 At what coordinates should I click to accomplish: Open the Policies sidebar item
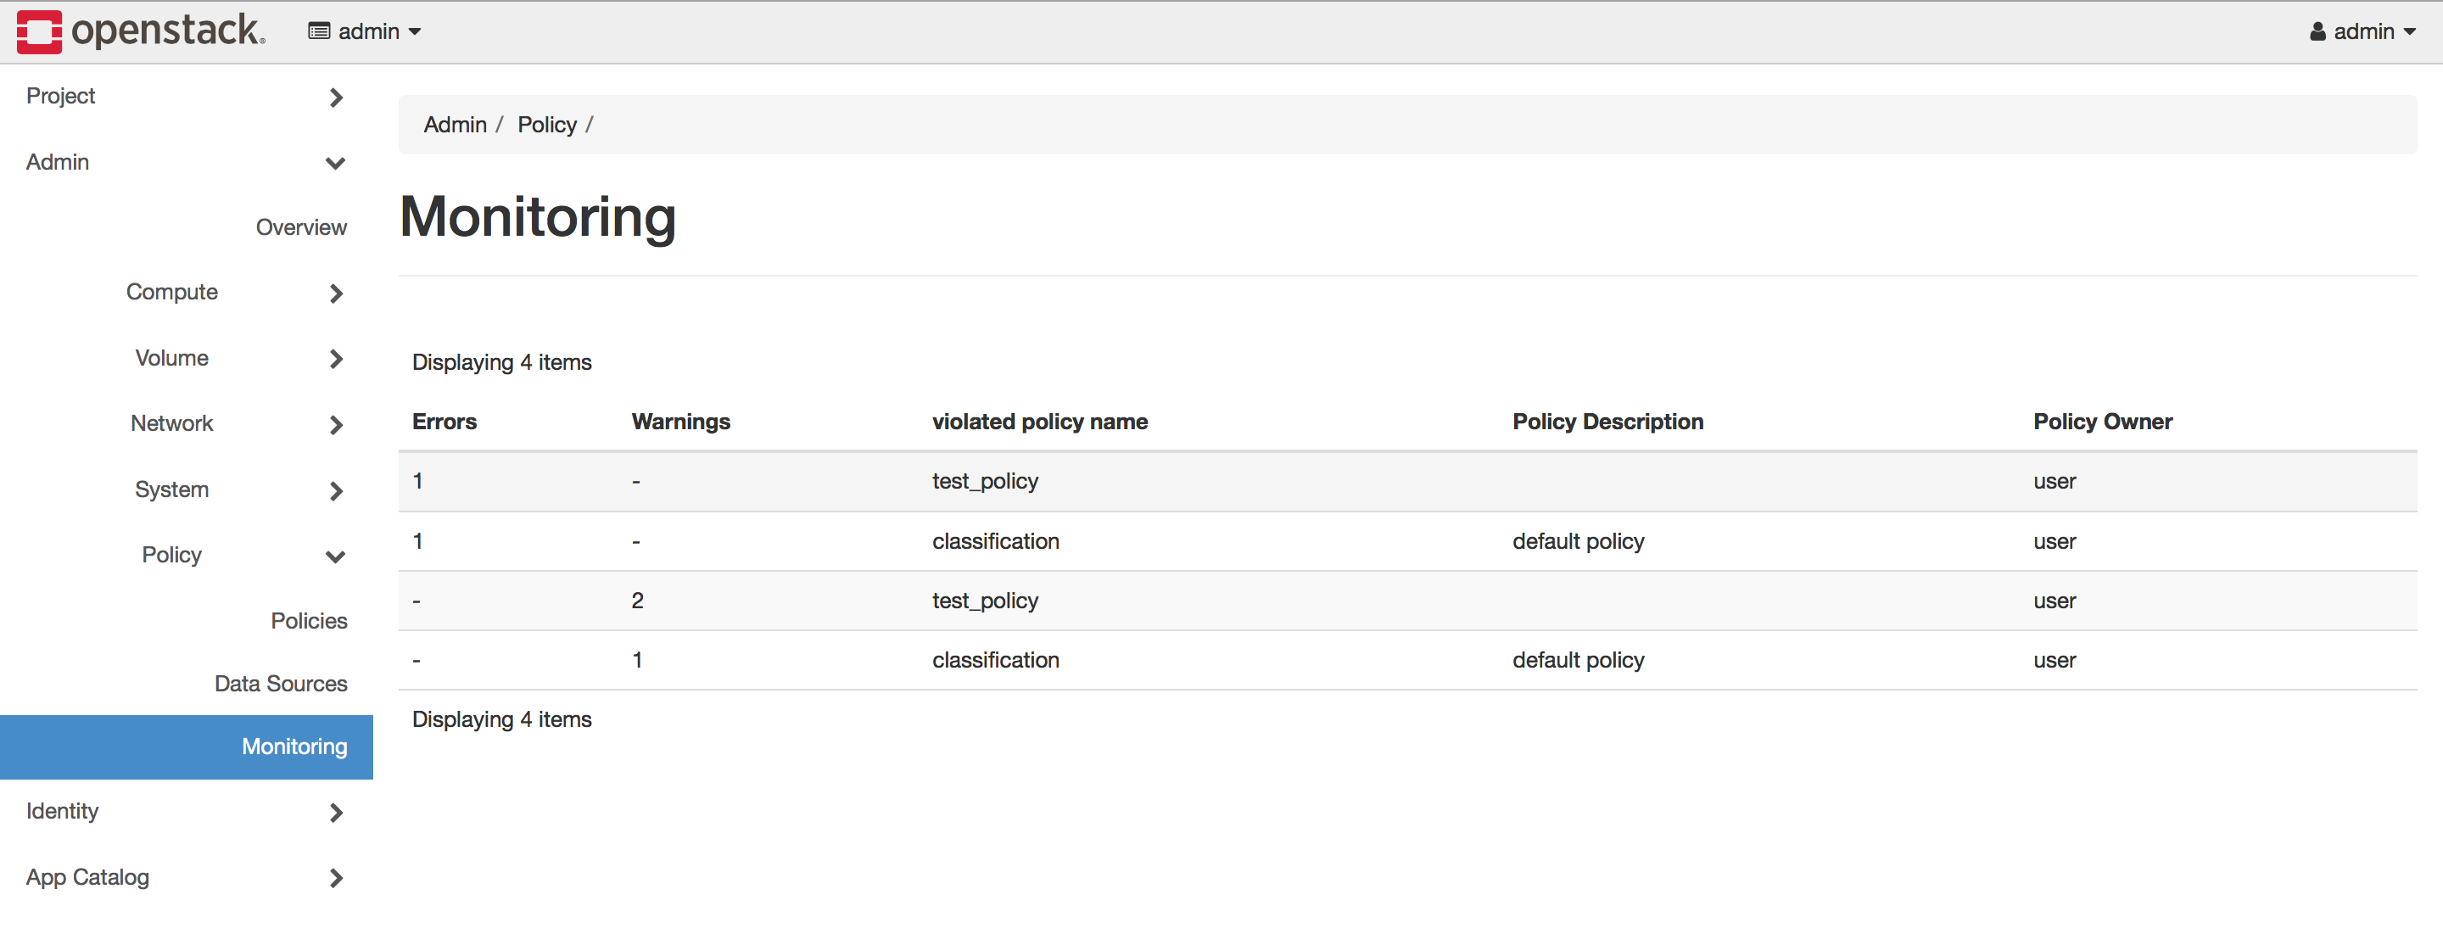308,620
